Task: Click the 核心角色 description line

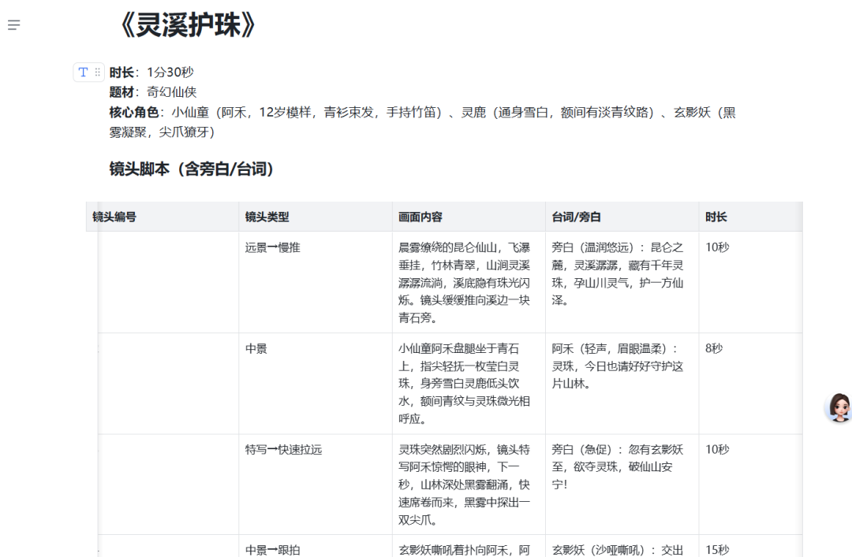Action: click(316, 112)
